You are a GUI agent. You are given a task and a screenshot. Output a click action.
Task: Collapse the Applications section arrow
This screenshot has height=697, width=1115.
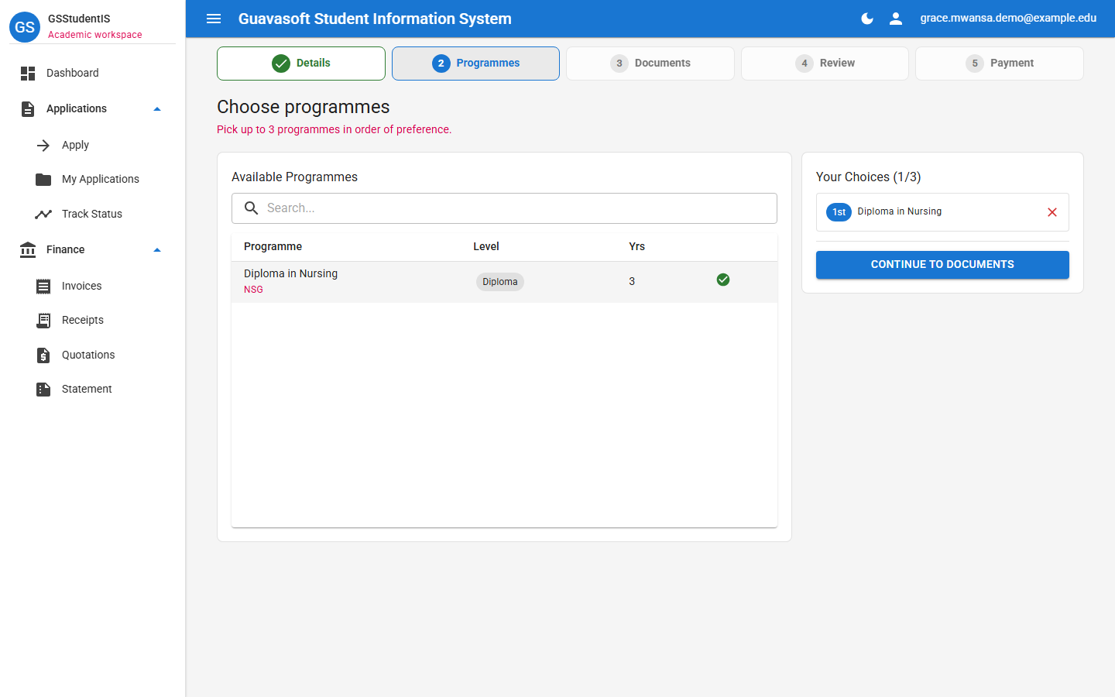157,109
